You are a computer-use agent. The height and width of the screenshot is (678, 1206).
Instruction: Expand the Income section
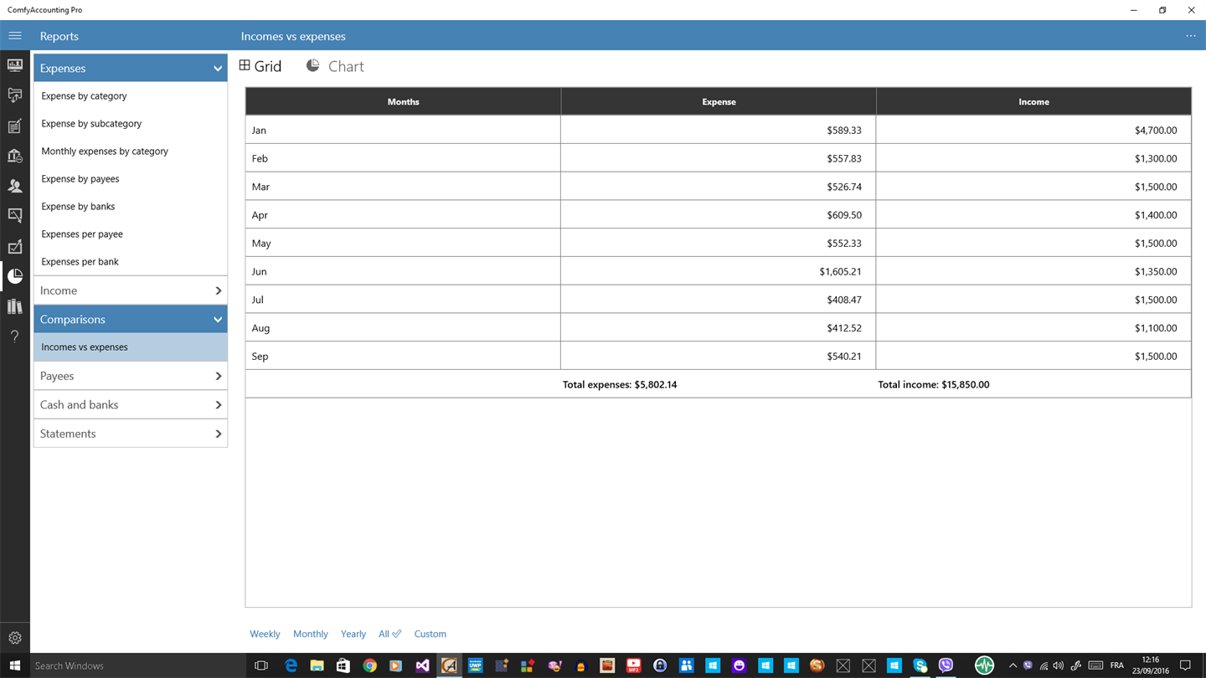tap(131, 290)
